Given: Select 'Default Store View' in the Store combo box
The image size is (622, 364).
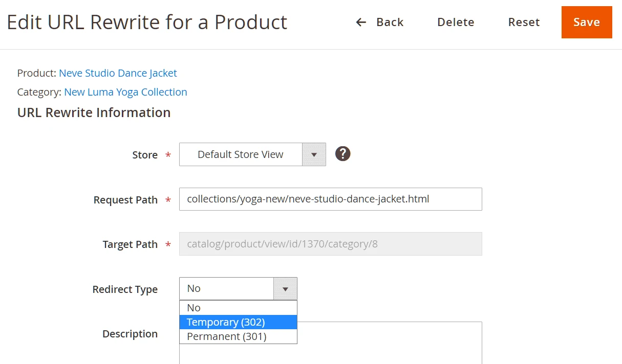Looking at the screenshot, I should click(241, 154).
